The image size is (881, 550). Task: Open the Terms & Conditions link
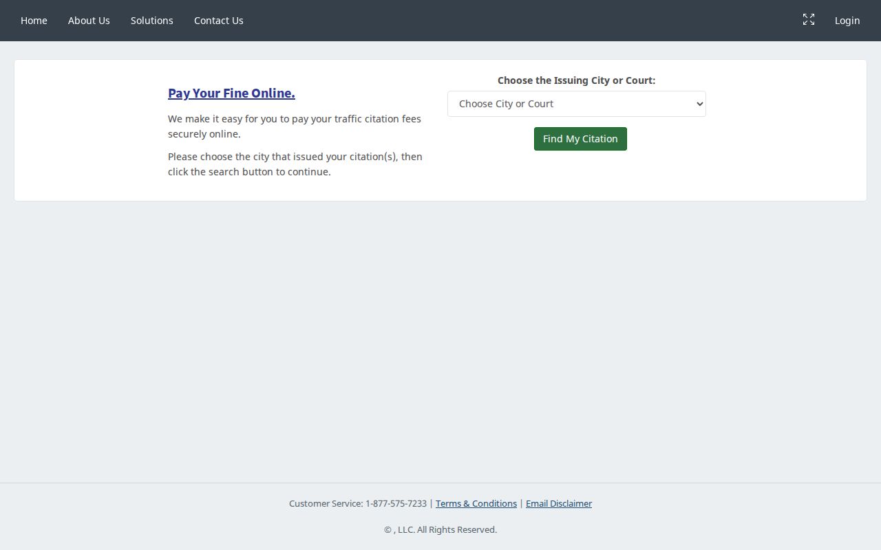pos(476,503)
